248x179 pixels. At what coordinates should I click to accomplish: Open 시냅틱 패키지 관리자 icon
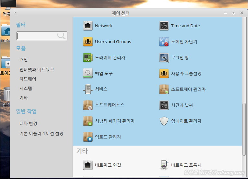pyautogui.click(x=88, y=121)
